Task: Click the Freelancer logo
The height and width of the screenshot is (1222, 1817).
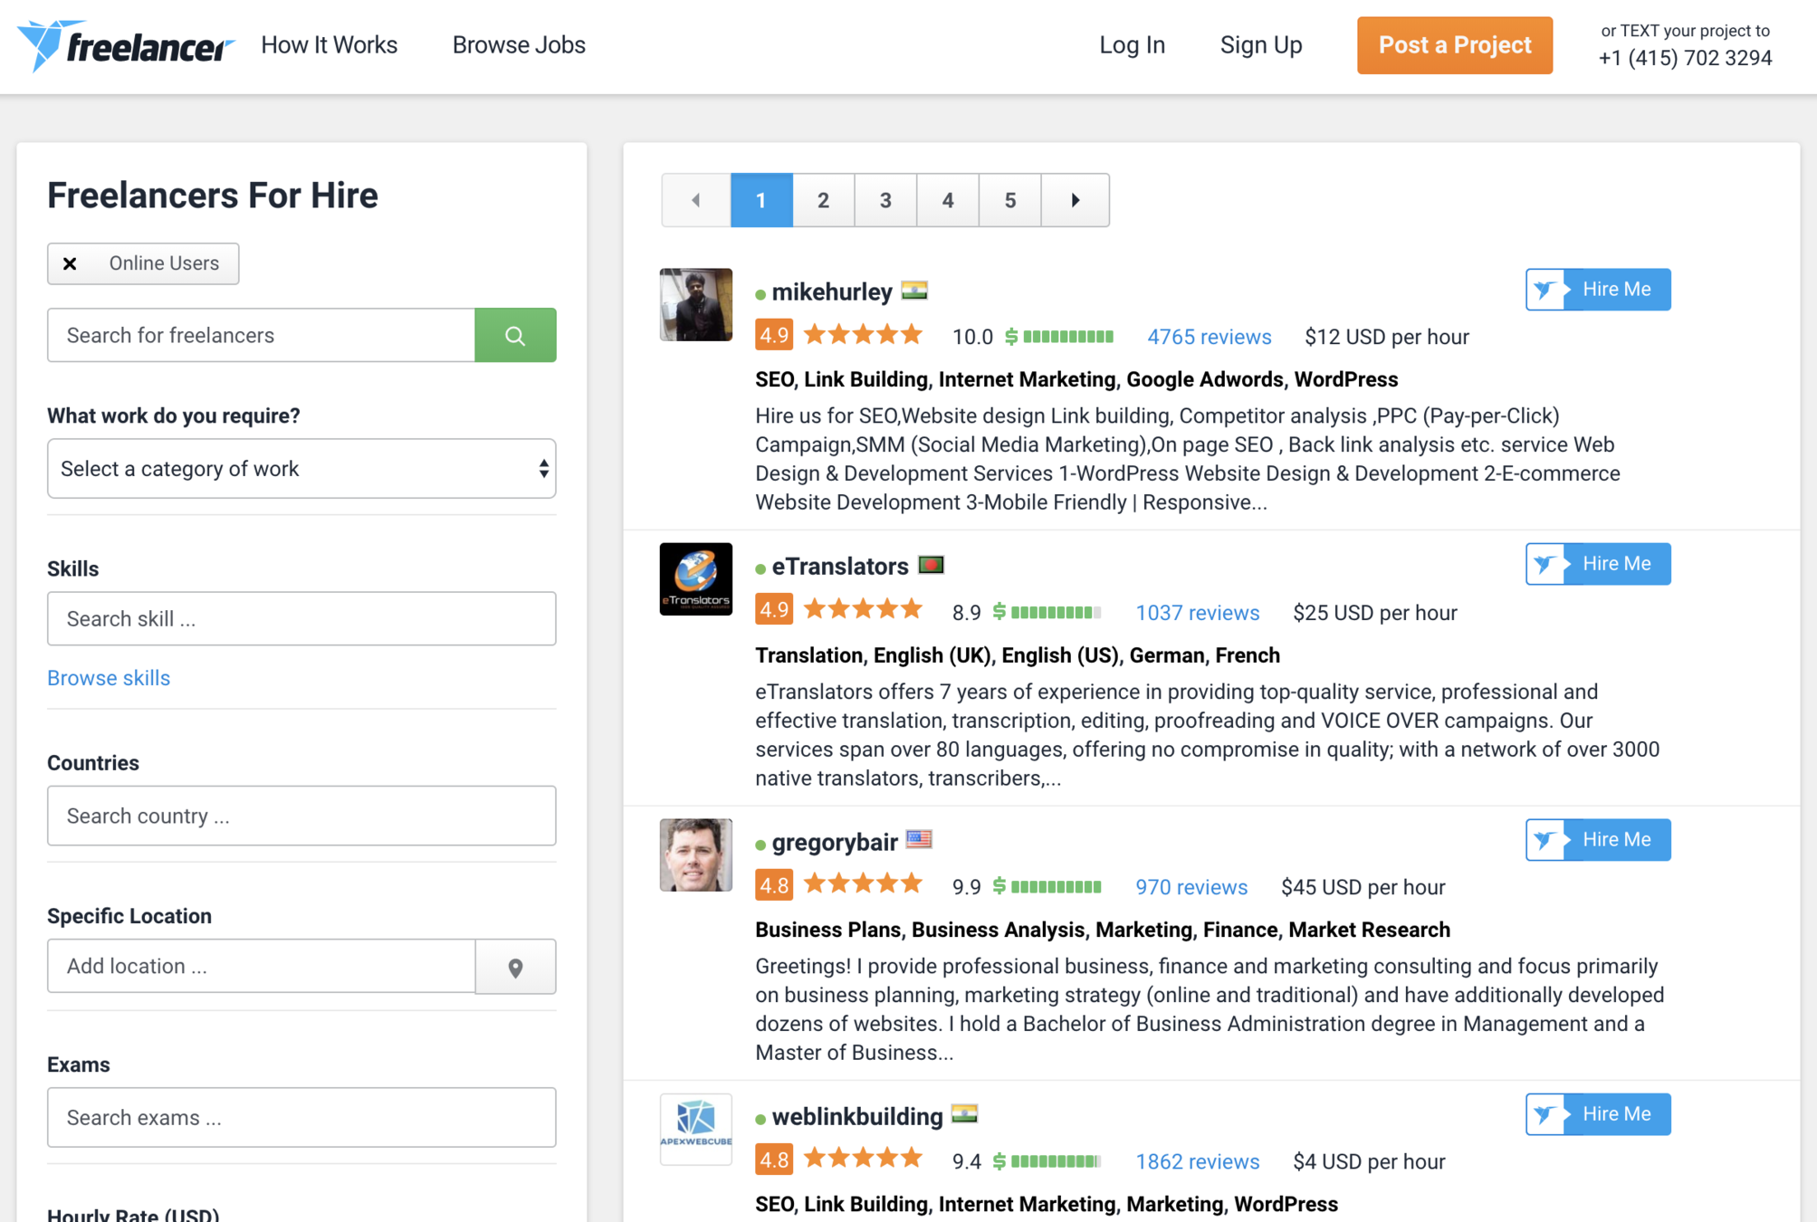Action: coord(125,45)
